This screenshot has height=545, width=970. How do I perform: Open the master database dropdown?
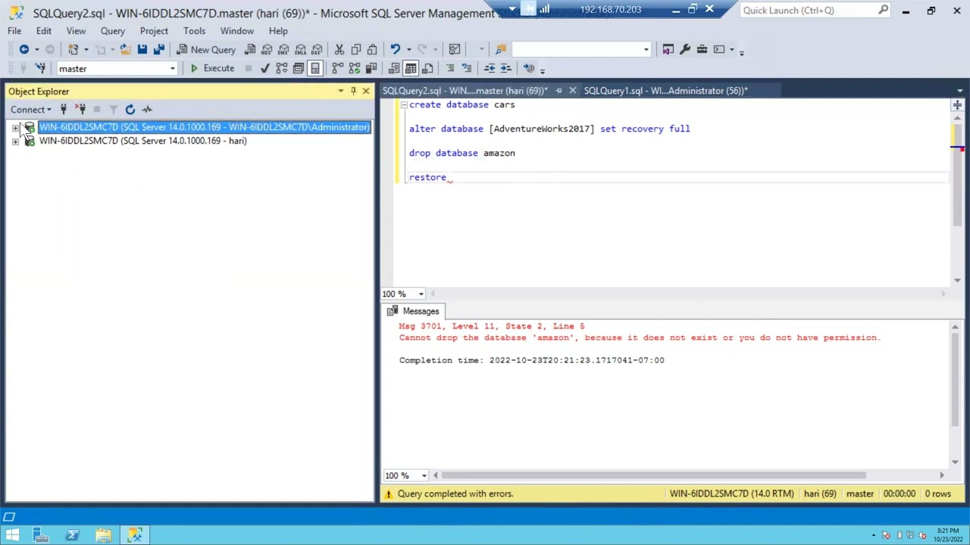tap(172, 69)
